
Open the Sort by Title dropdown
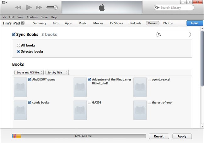coord(57,72)
